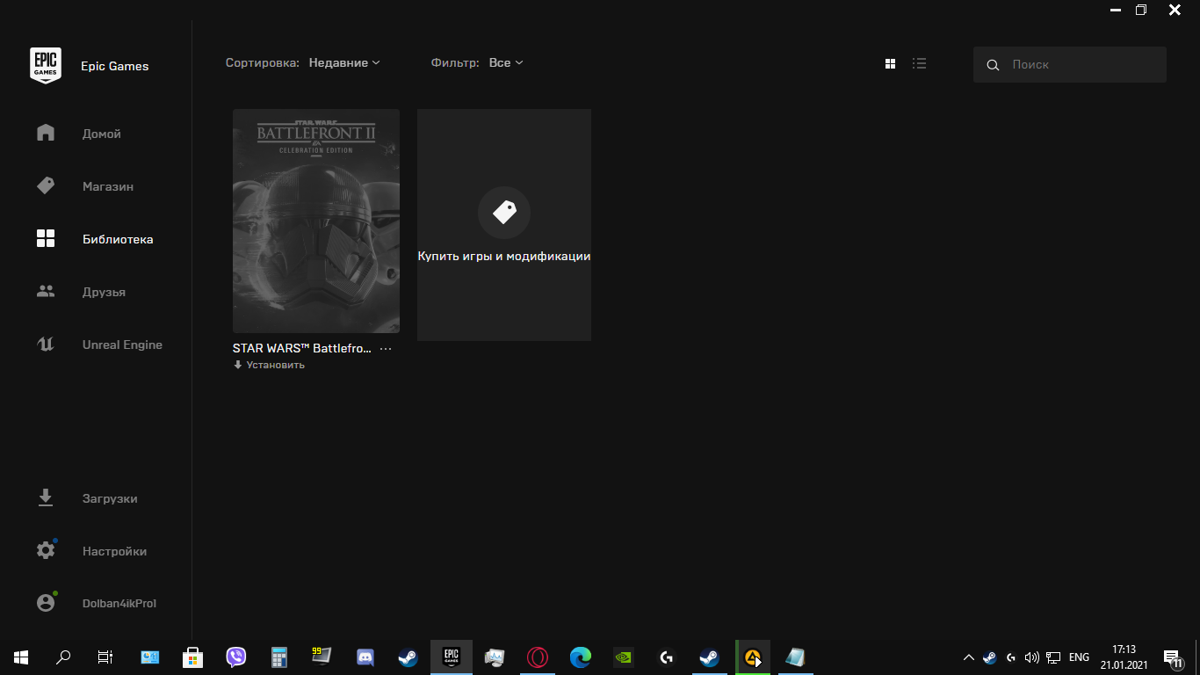
Task: Click the Epic Games logo in sidebar
Action: tap(46, 65)
